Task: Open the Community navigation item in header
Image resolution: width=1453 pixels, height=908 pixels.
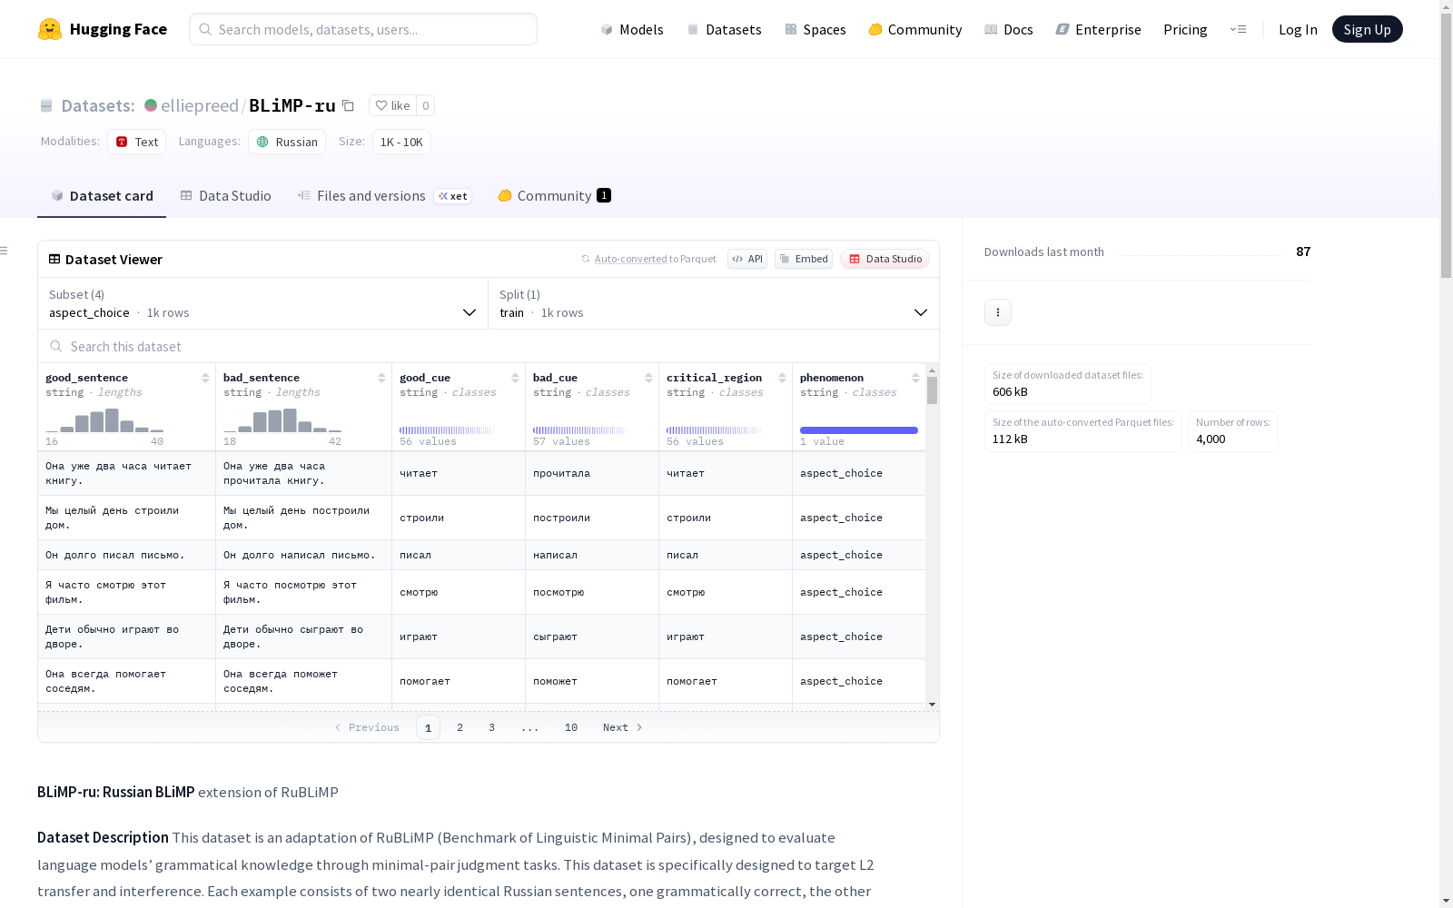Action: click(915, 29)
